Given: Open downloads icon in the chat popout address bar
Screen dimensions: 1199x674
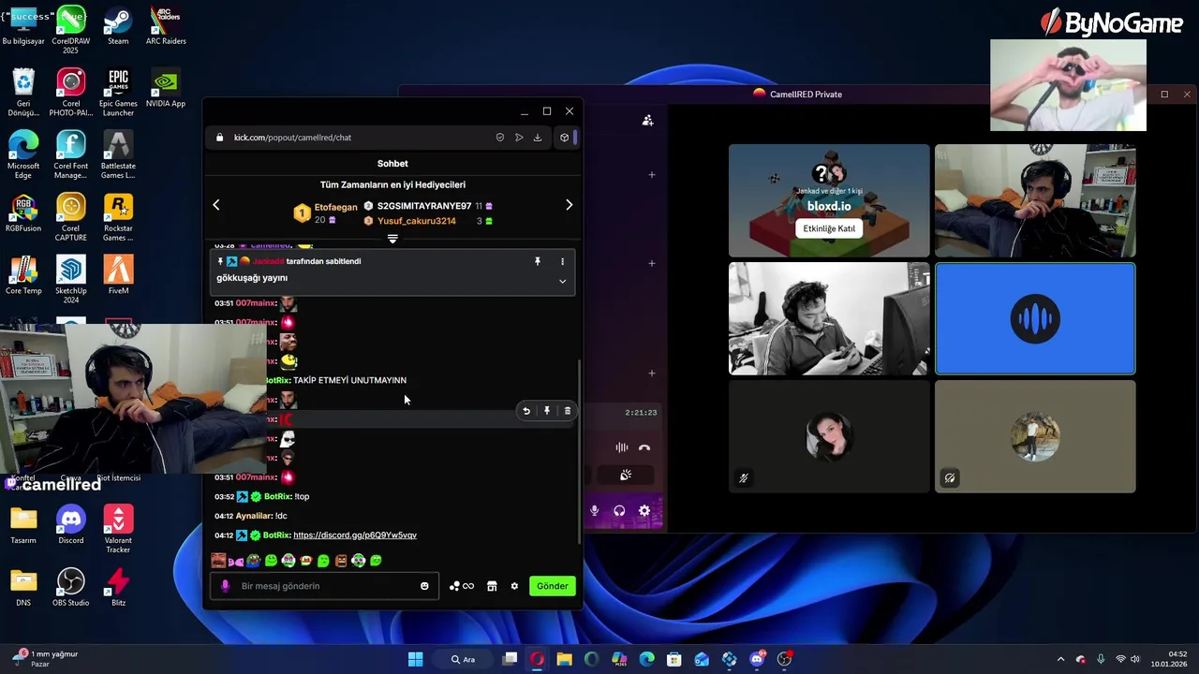Looking at the screenshot, I should click(x=538, y=138).
